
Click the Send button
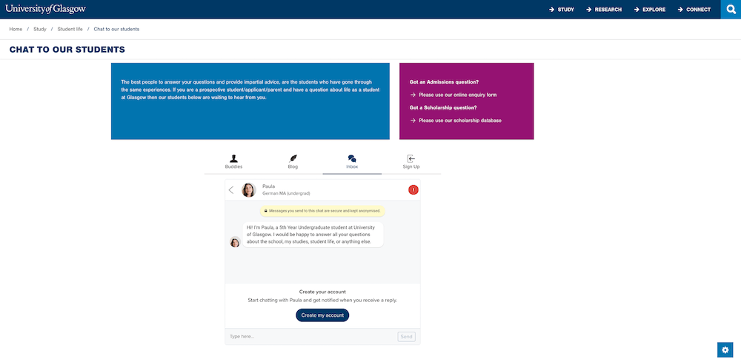coord(406,337)
